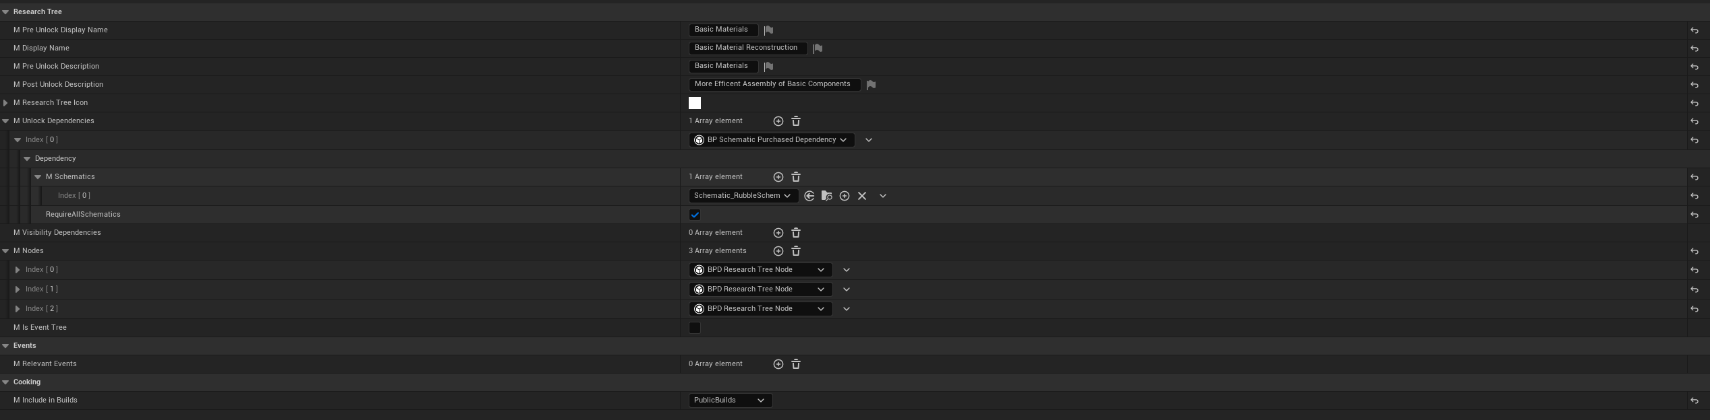Delete all M Nodes elements with trash icon
The width and height of the screenshot is (1710, 420).
[796, 251]
